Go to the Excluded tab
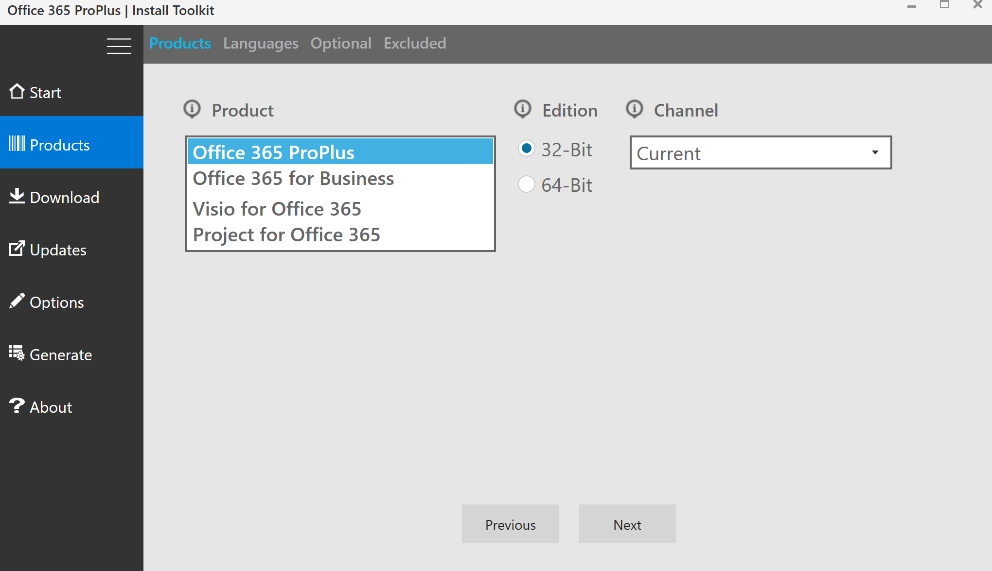Image resolution: width=992 pixels, height=571 pixels. tap(415, 44)
